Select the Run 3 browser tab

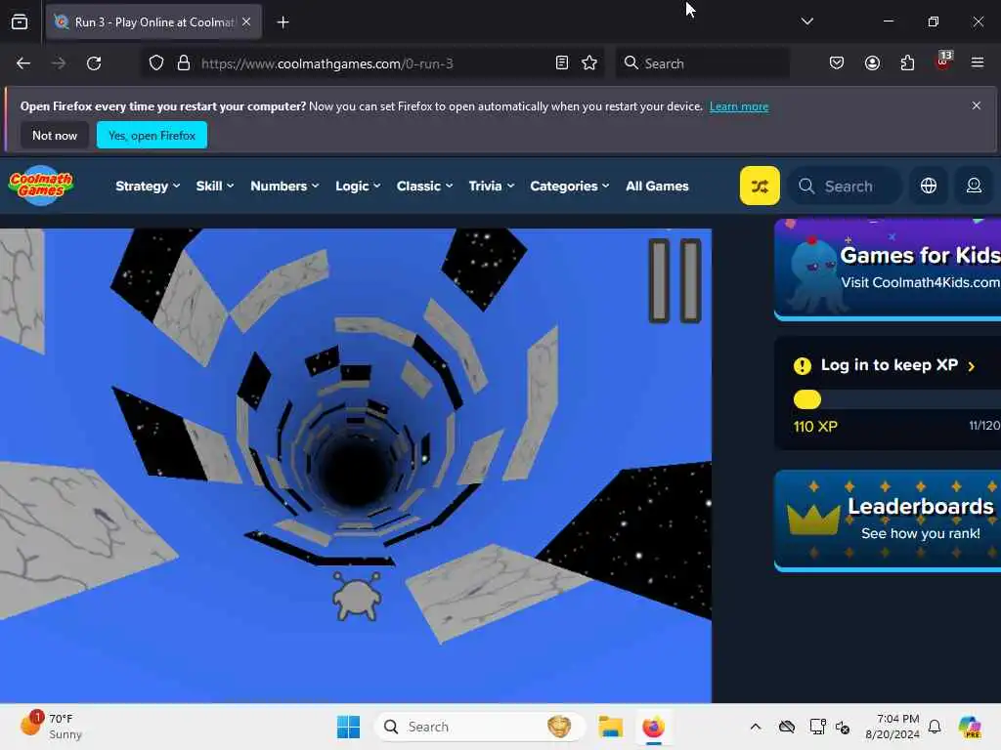[x=153, y=21]
